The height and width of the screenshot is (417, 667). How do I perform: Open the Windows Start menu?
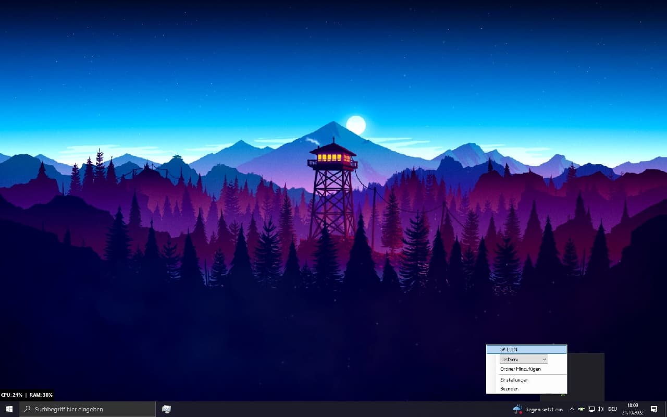pyautogui.click(x=9, y=409)
